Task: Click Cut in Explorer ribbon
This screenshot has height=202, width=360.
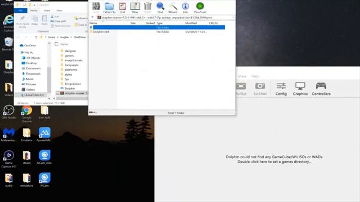Action: coord(55,16)
